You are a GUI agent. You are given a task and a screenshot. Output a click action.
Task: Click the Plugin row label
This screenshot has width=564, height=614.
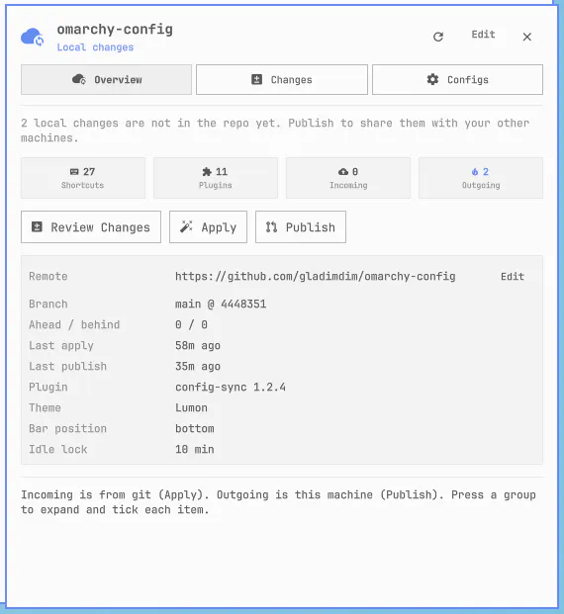(48, 388)
